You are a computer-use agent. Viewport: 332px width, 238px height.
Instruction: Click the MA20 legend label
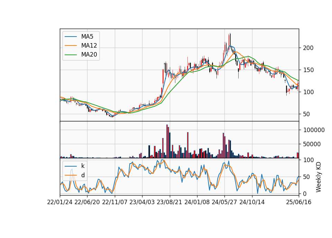click(89, 54)
